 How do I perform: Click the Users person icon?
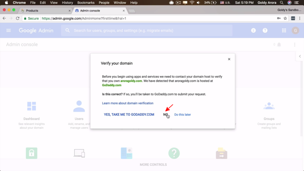(79, 106)
